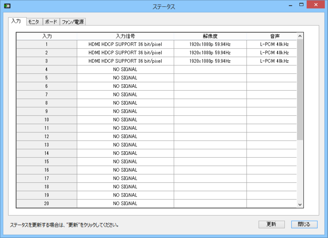Switch to the モニタ tab
Screen dimensions: 328x238
point(34,22)
